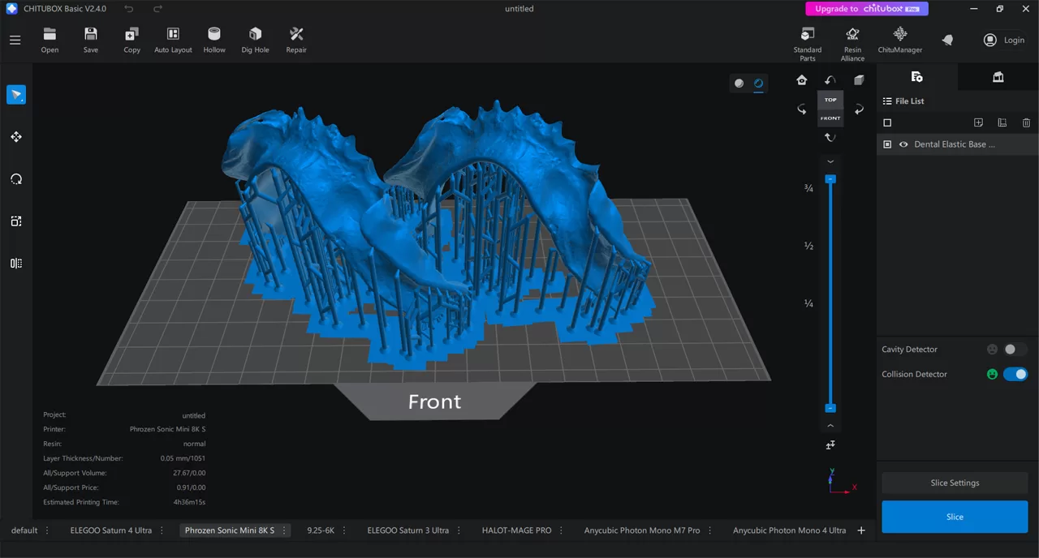Click the blue Slice button
This screenshot has width=1039, height=558.
click(x=955, y=517)
